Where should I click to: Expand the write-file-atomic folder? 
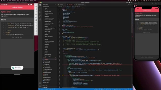click(49, 36)
